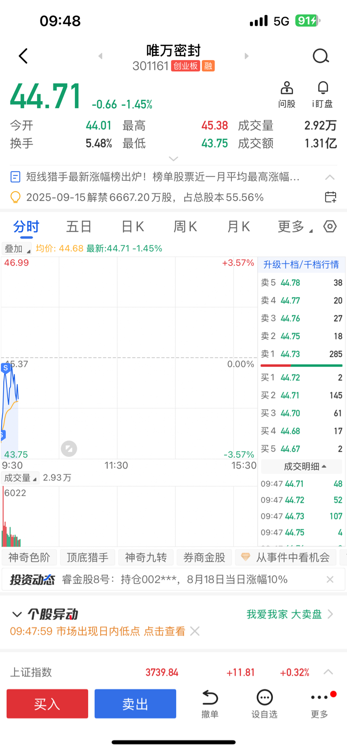
Task: Tap trade record 09:47 44.73 107
Action: [301, 516]
